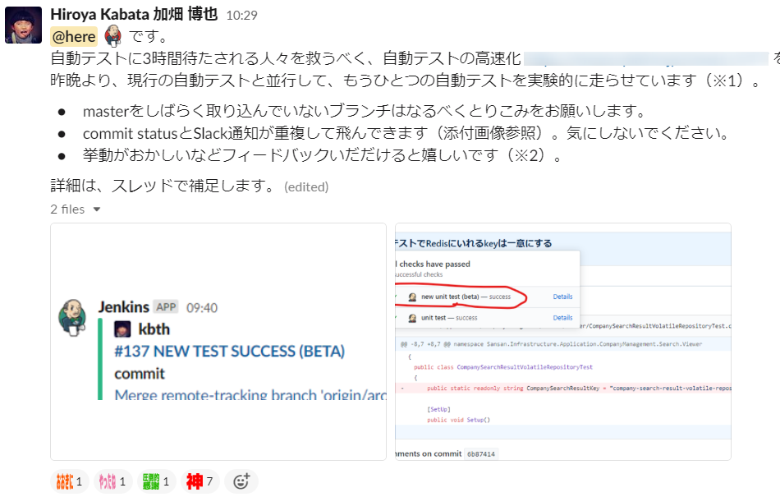Click avatar beside unit test — success
The width and height of the screenshot is (780, 497).
[411, 317]
